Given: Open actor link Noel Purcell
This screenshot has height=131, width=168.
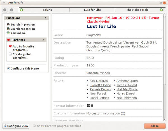Looking at the screenshot, I should tap(98, 94).
